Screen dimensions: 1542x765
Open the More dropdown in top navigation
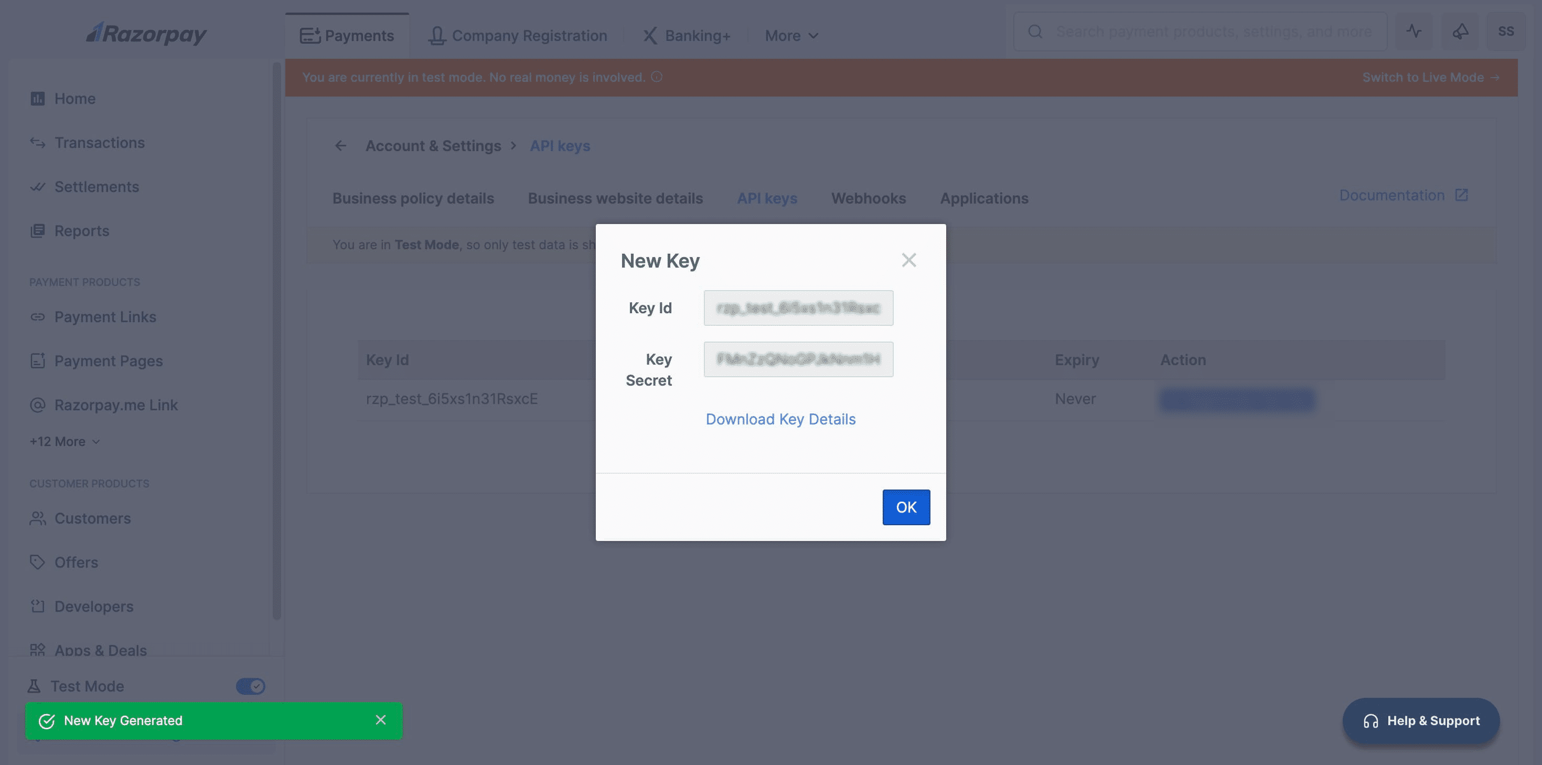click(x=791, y=36)
